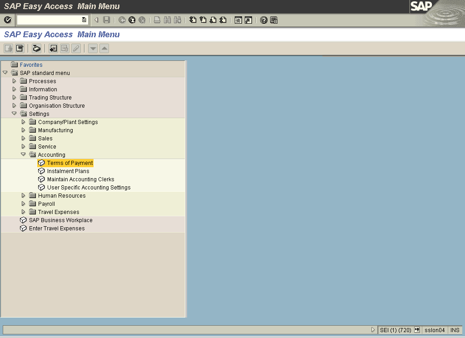Viewport: 465px width, 338px height.
Task: Click the Next Page icon
Action: coord(213,20)
